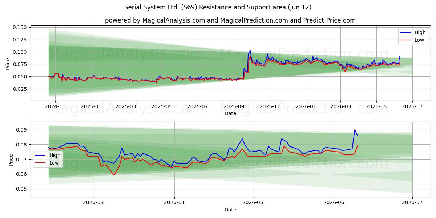Click the '0.06' price label on bottom chart
436x218 pixels.
[x=22, y=174]
